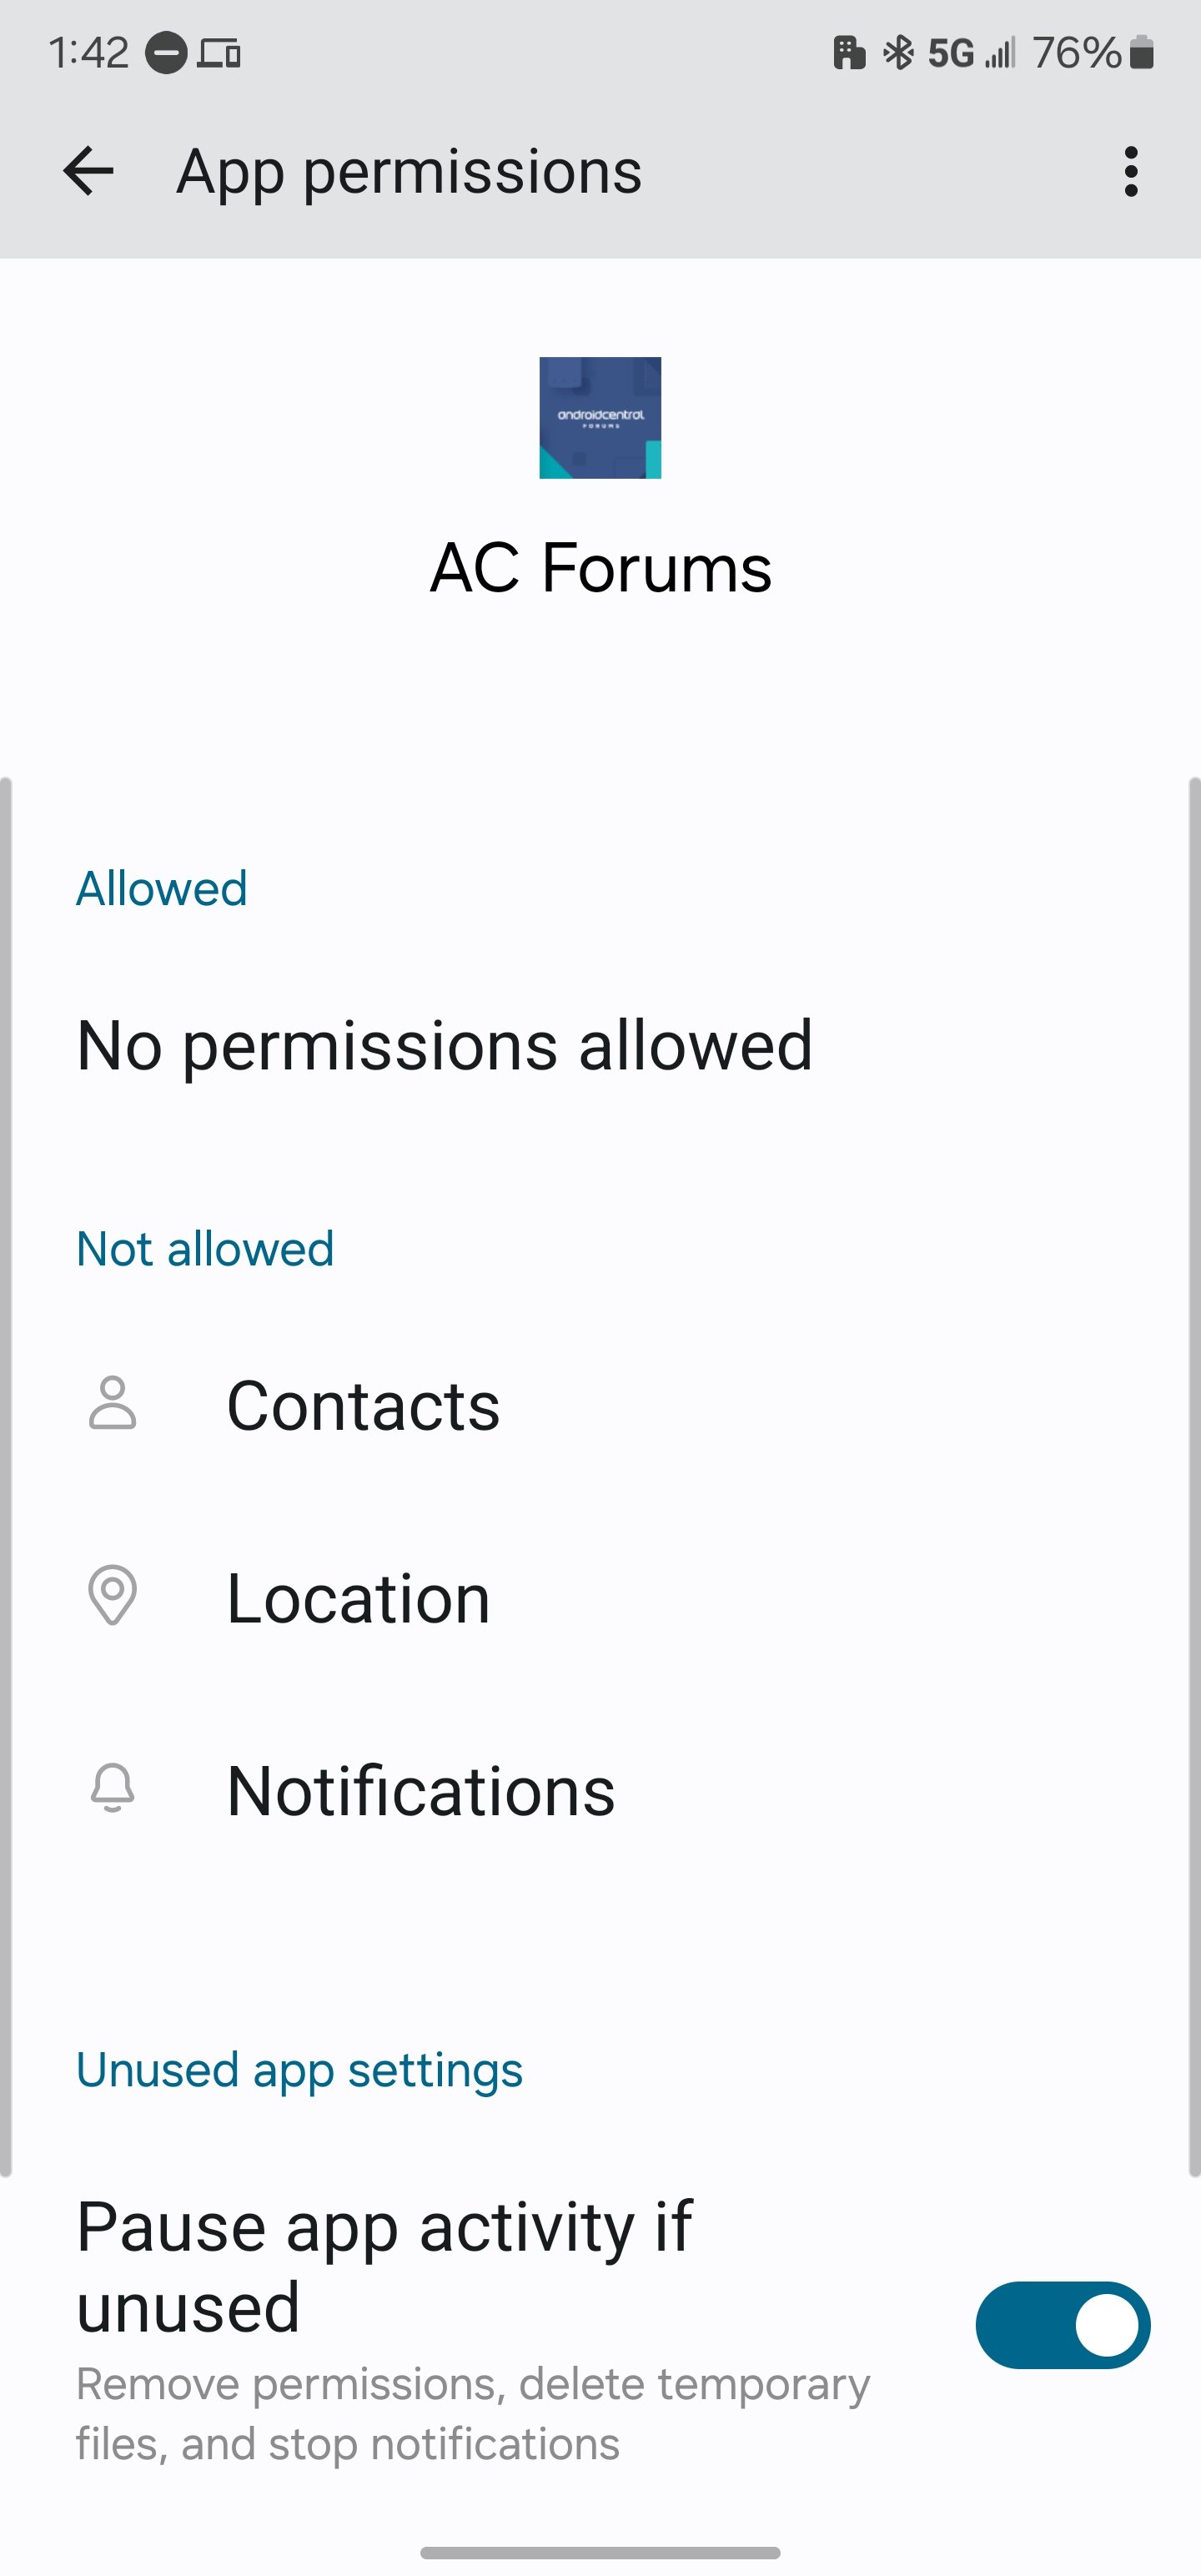Tap the Contacts person icon
1201x2576 pixels.
pyautogui.click(x=112, y=1403)
